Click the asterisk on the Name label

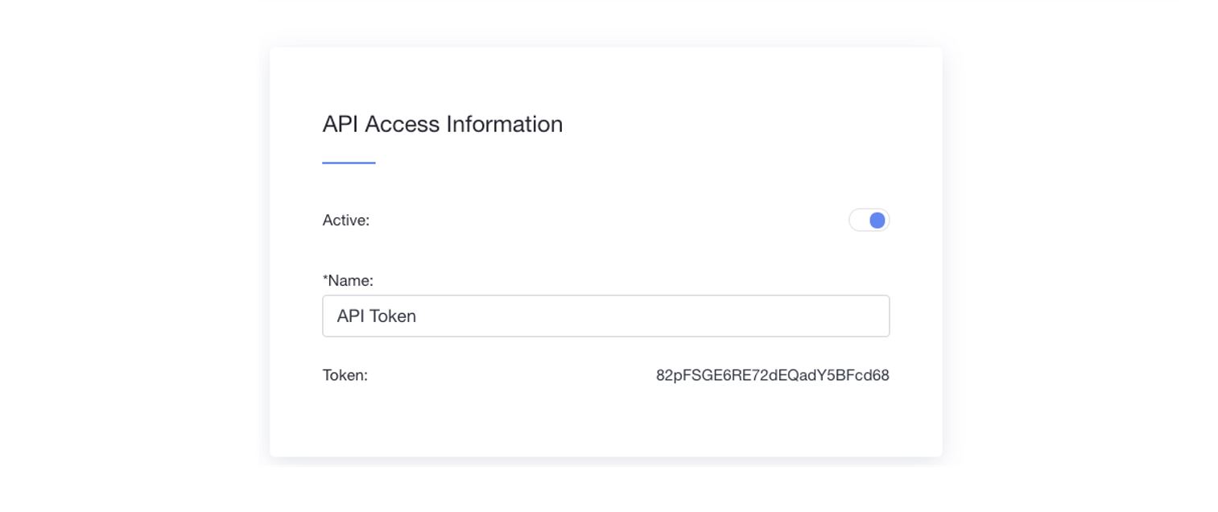pyautogui.click(x=325, y=279)
